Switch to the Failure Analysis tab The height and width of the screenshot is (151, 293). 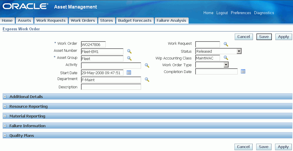[171, 21]
